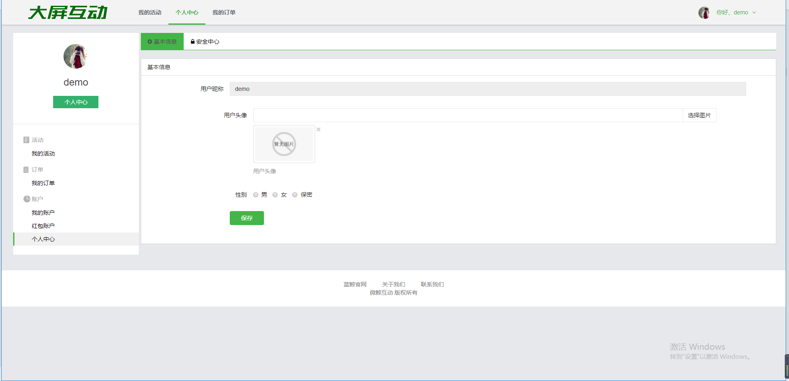This screenshot has width=789, height=381.
Task: Click the 订单 clipboard icon in sidebar
Action: click(x=26, y=170)
